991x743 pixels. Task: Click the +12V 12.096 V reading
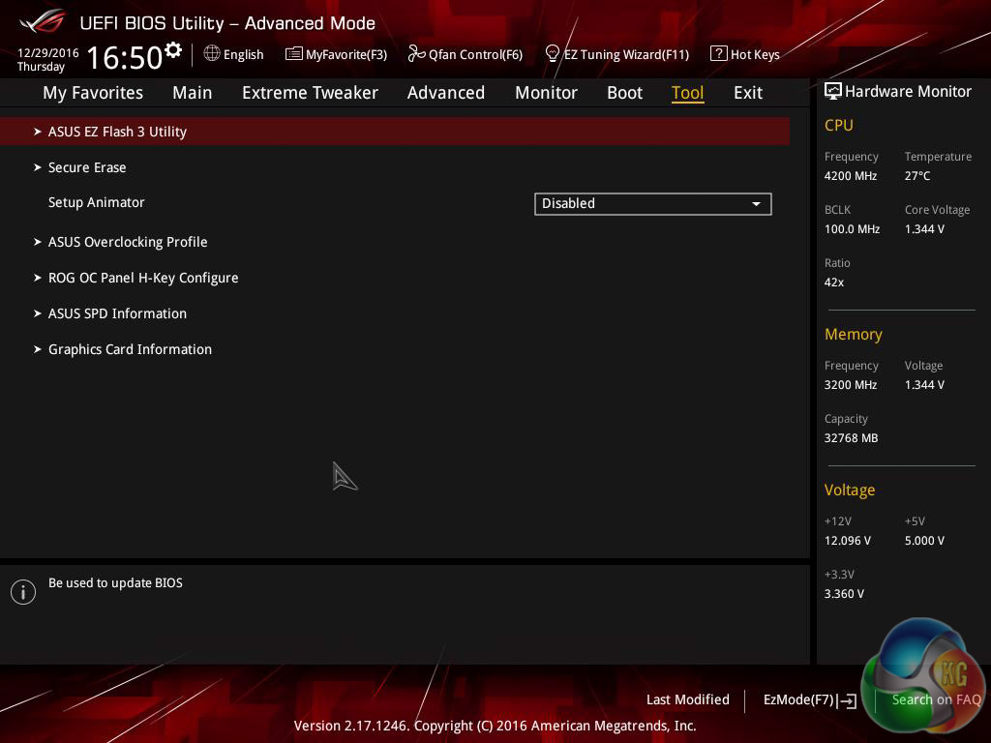click(x=848, y=541)
